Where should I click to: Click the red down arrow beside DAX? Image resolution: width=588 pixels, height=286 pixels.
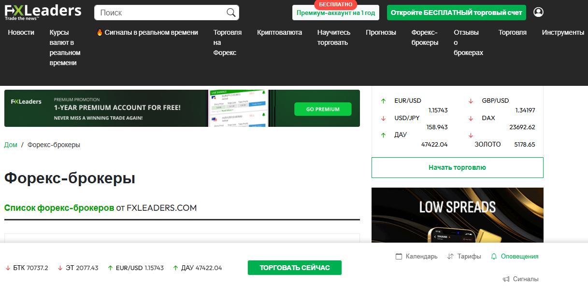coord(471,118)
